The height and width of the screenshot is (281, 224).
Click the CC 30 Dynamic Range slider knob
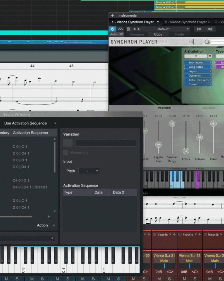pos(172,123)
